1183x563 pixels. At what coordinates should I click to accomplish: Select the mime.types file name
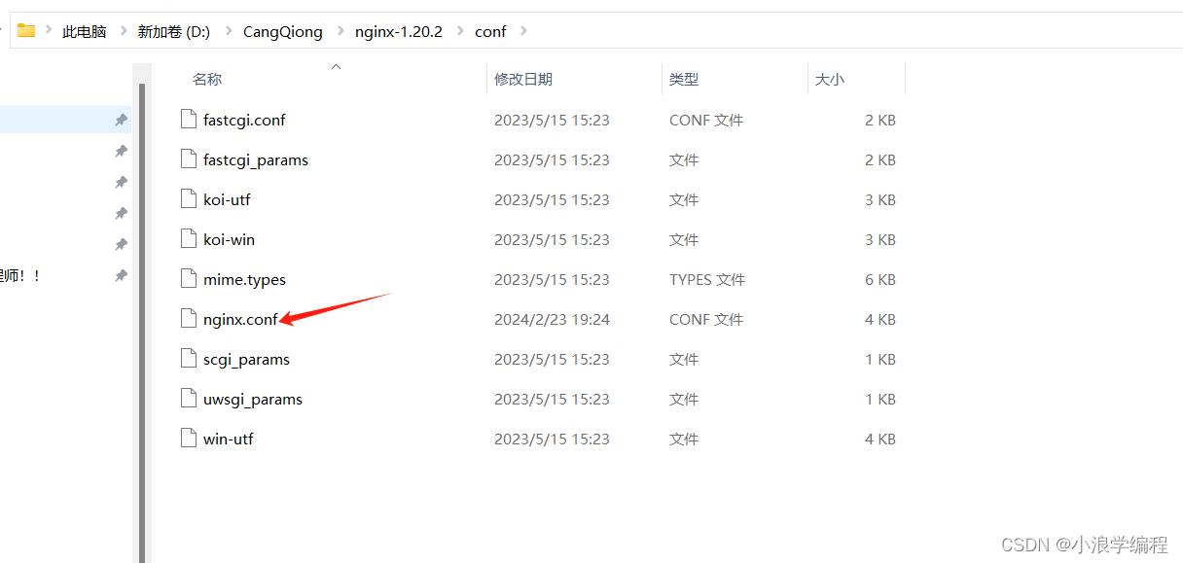pos(244,279)
